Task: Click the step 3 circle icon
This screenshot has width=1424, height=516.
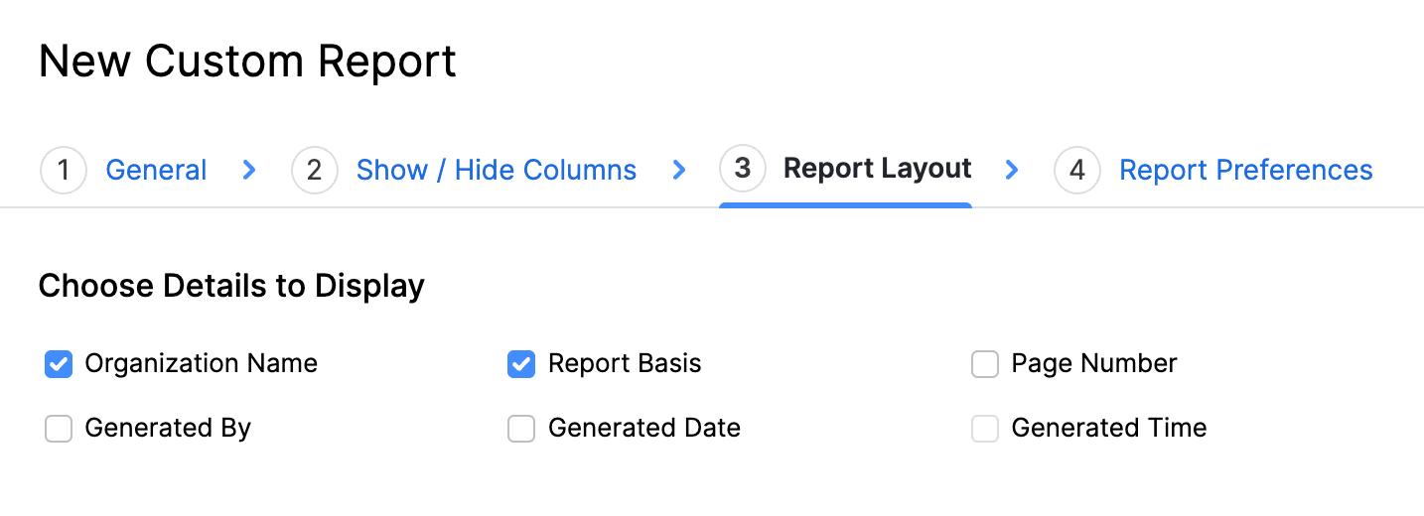Action: (x=742, y=169)
